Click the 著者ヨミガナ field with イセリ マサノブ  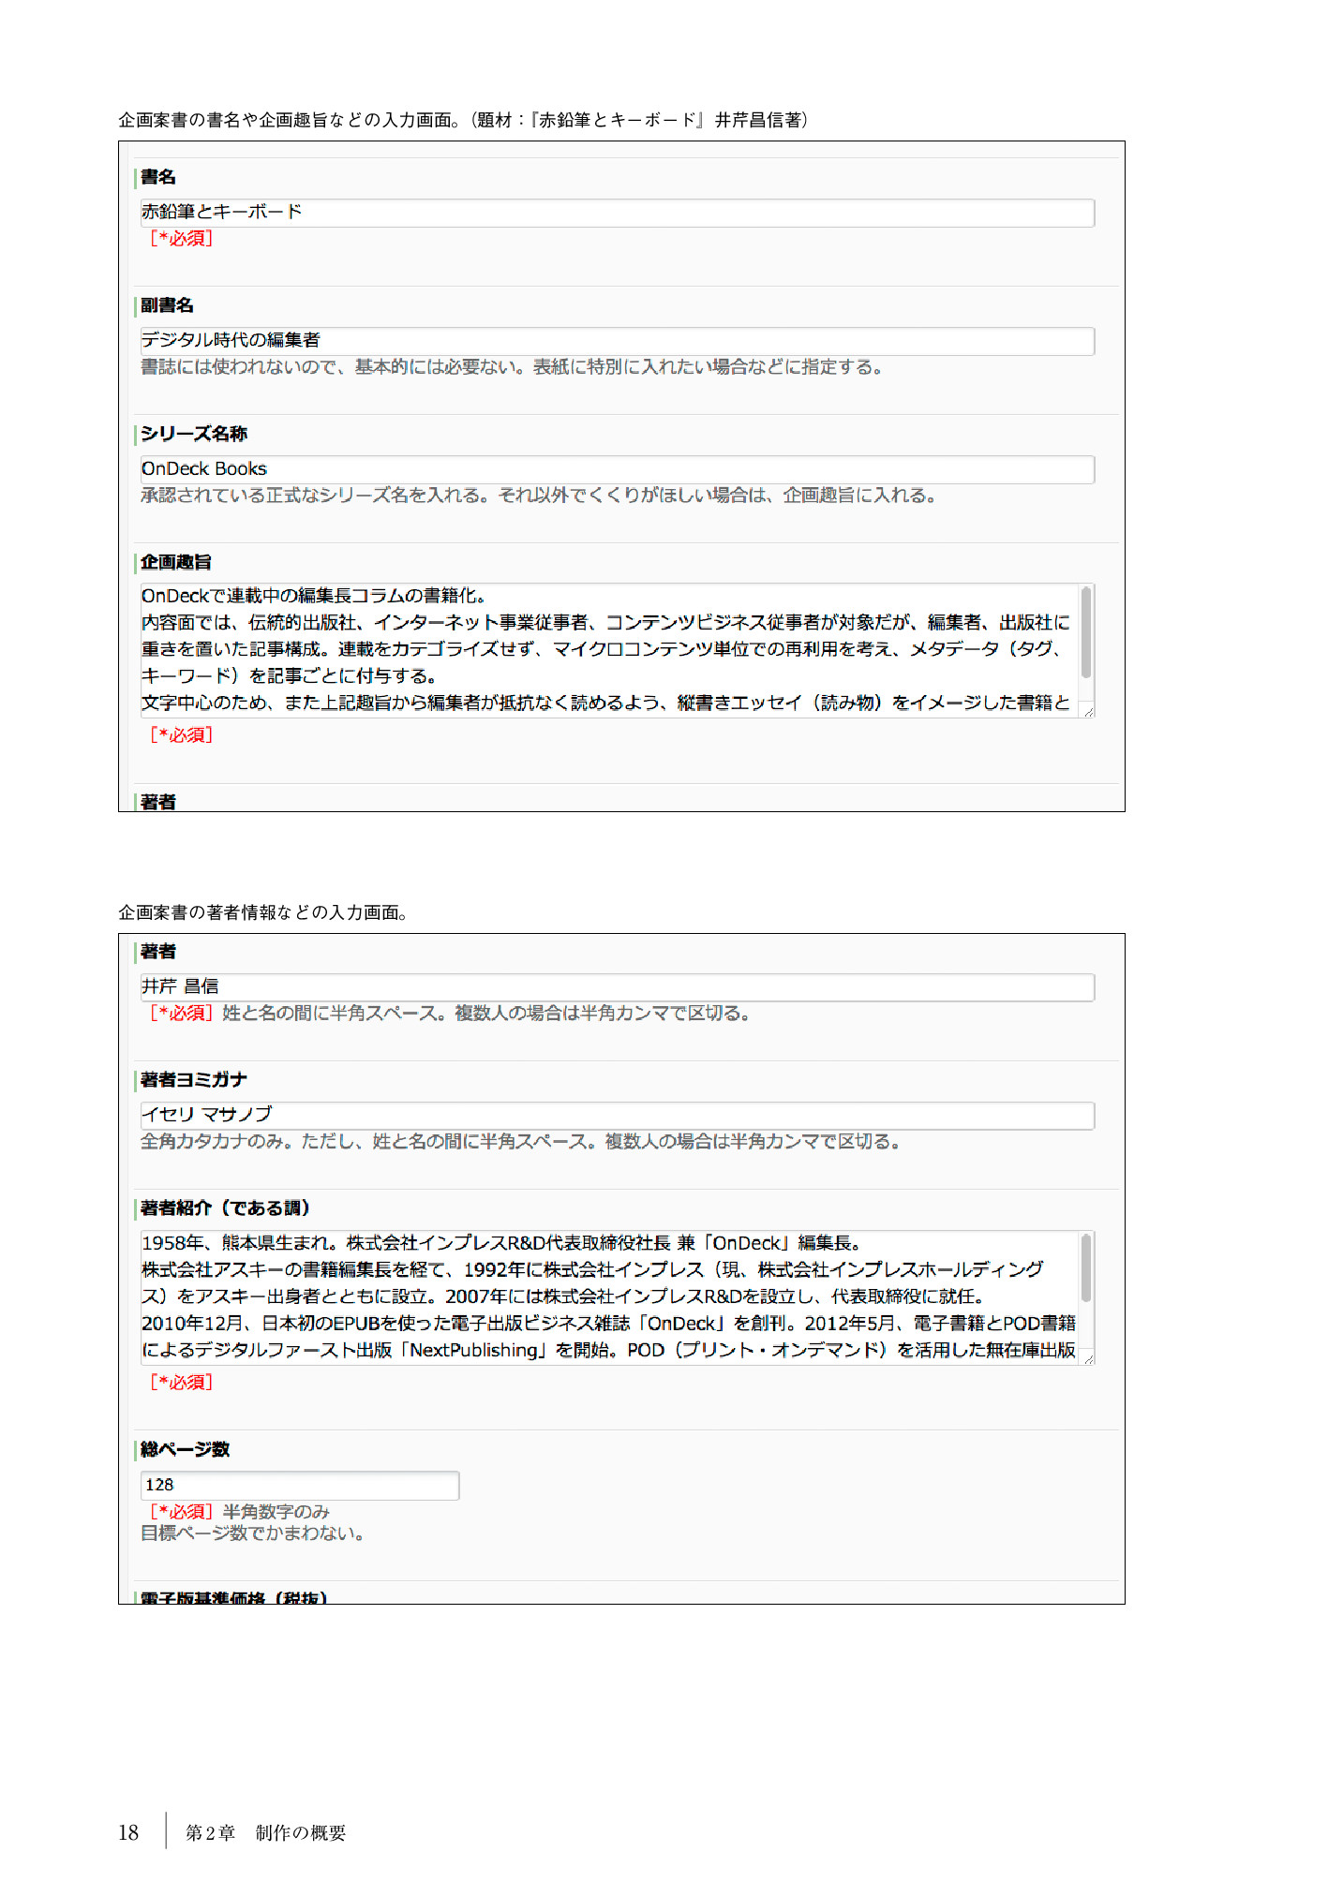tap(617, 1116)
